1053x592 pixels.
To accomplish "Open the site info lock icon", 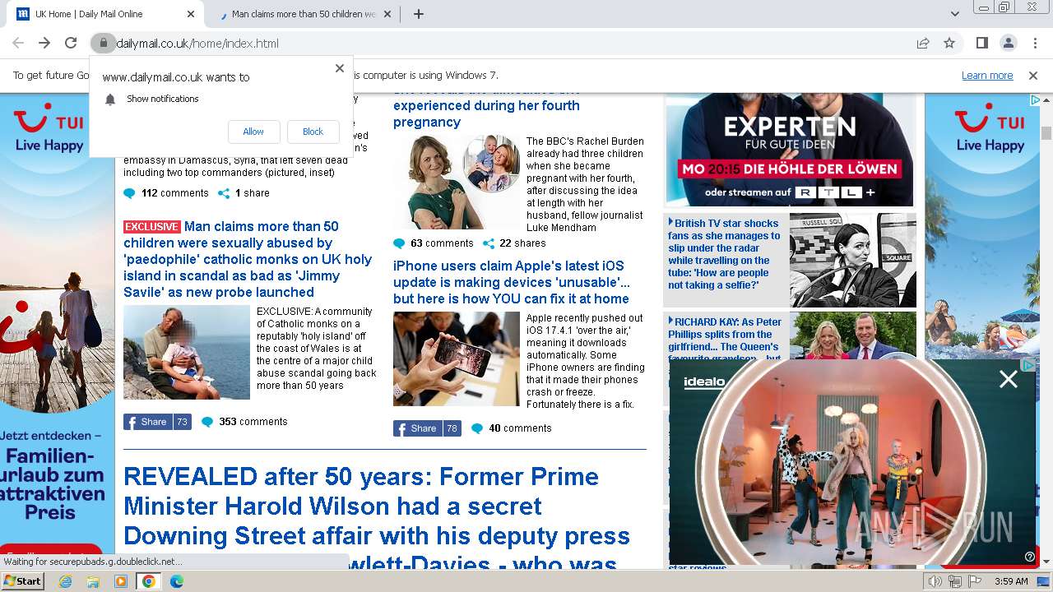I will [103, 44].
